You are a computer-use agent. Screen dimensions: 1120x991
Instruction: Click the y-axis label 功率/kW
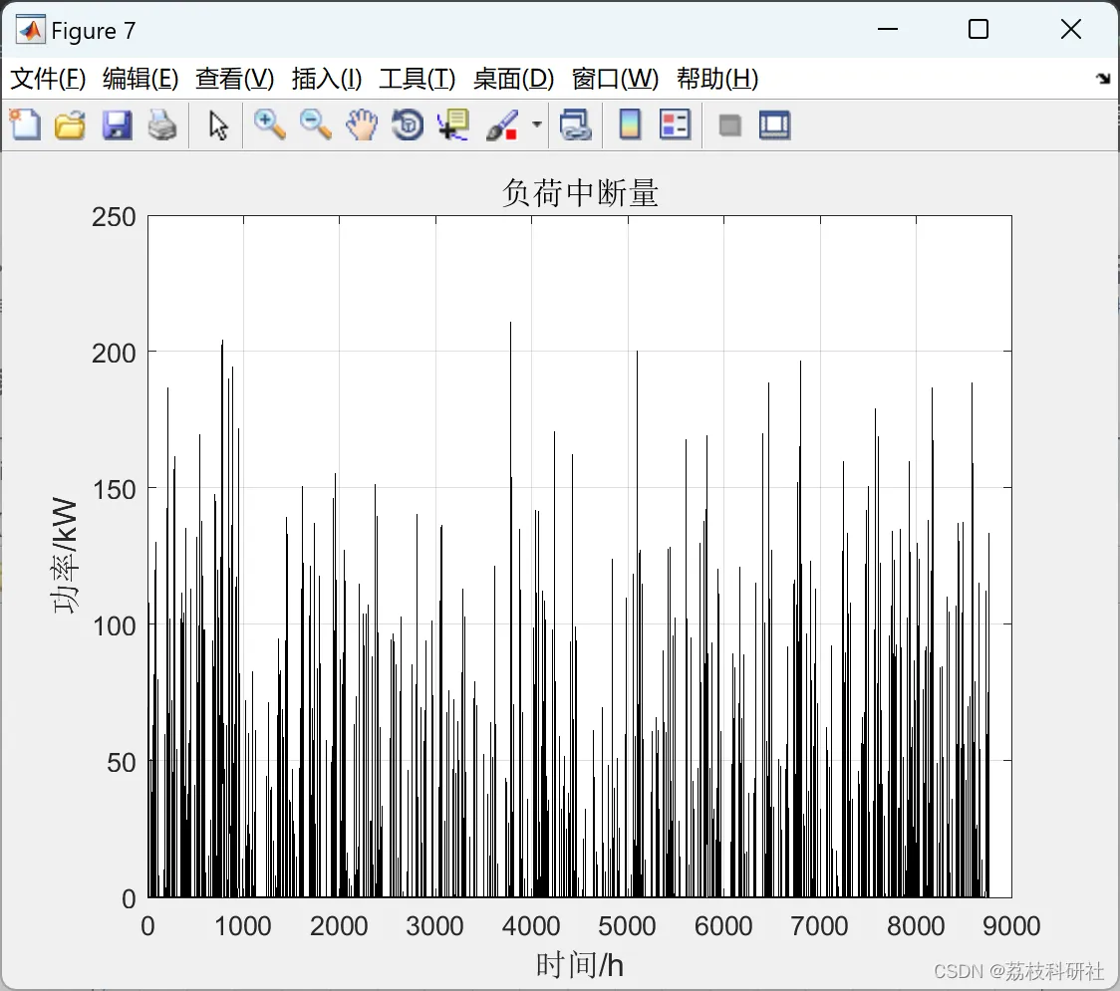65,556
